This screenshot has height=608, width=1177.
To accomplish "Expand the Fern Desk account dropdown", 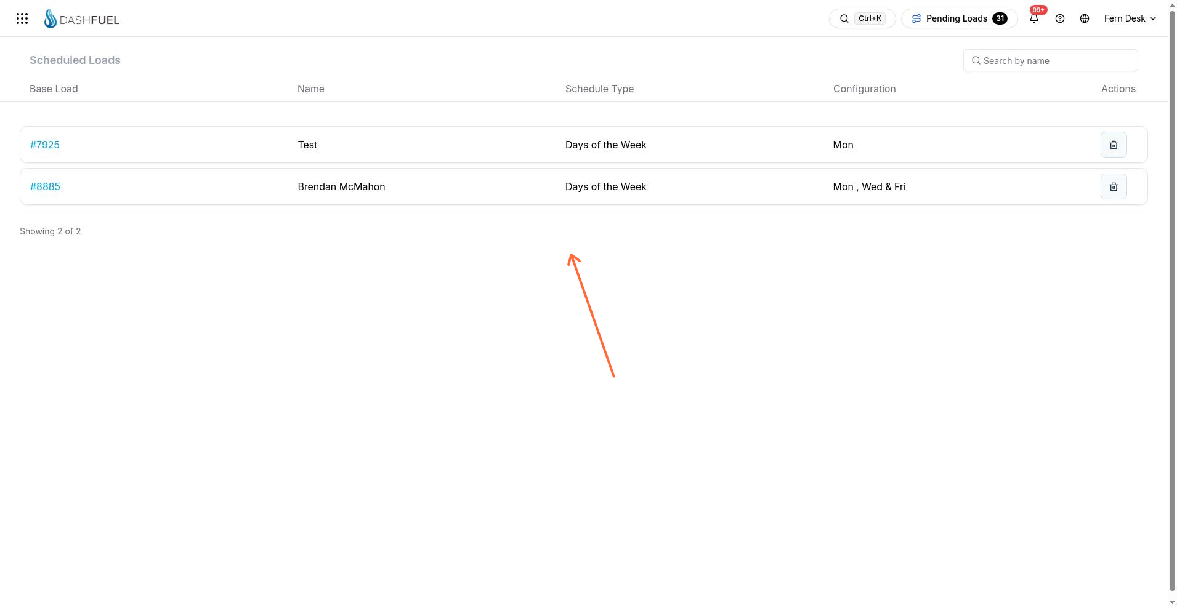I will pos(1130,18).
